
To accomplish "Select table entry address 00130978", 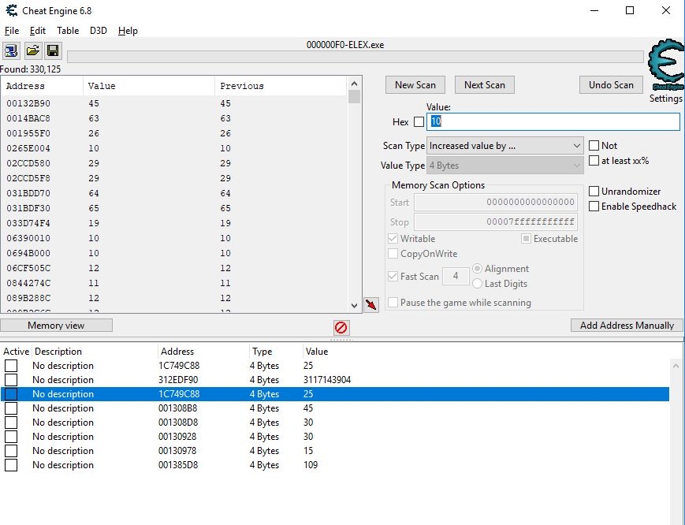I will click(x=177, y=451).
